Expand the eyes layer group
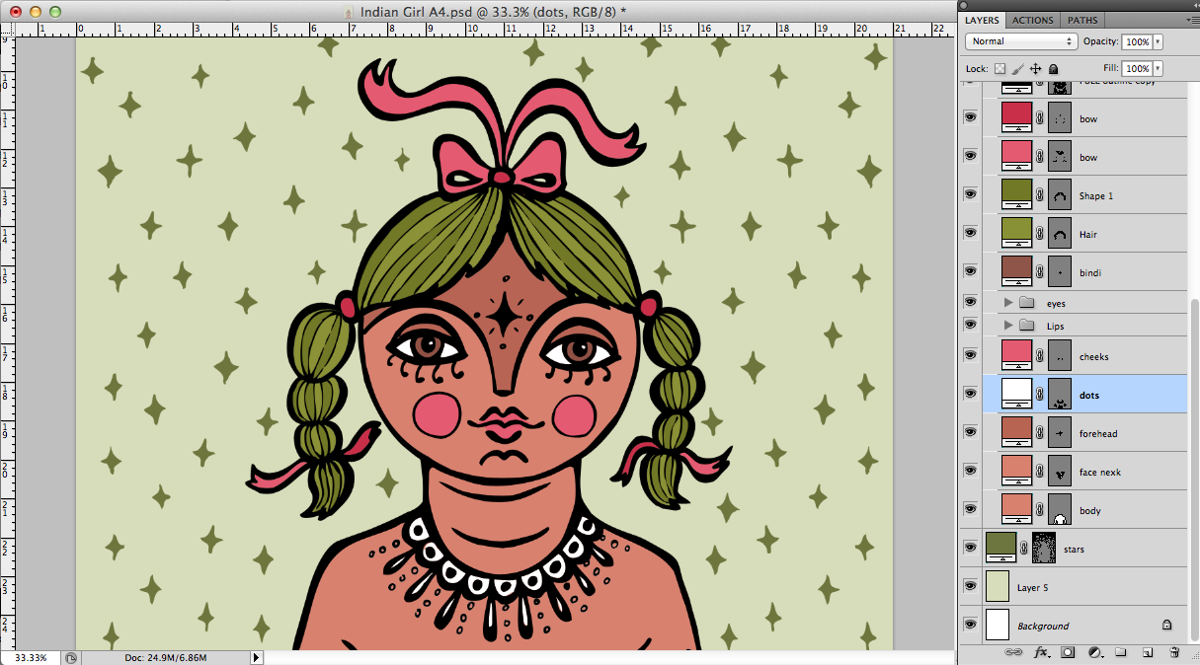The image size is (1200, 665). pyautogui.click(x=1008, y=303)
